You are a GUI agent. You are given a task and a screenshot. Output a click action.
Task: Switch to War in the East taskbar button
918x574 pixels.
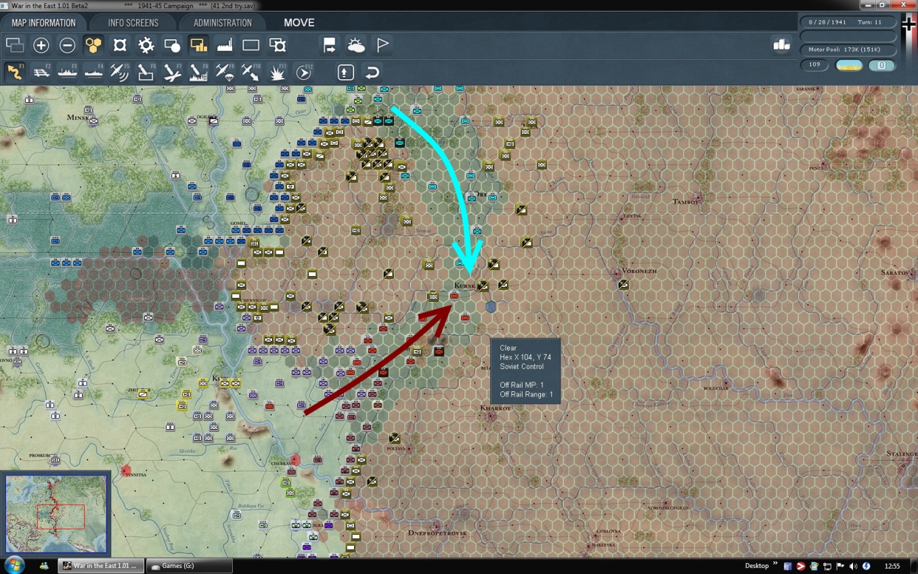100,565
